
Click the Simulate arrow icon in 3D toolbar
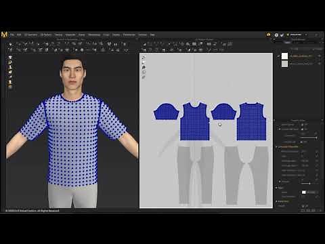click(x=10, y=44)
